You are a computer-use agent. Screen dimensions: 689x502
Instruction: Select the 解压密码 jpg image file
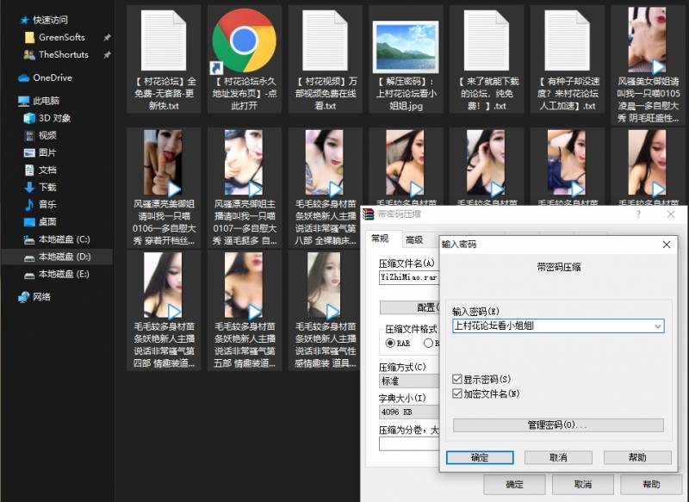click(405, 43)
